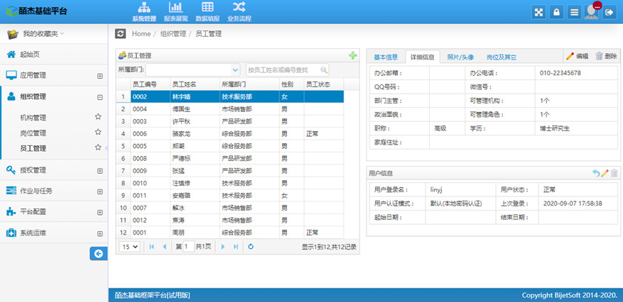Expand the 应用管理 sidebar section
This screenshot has width=623, height=302.
click(99, 76)
